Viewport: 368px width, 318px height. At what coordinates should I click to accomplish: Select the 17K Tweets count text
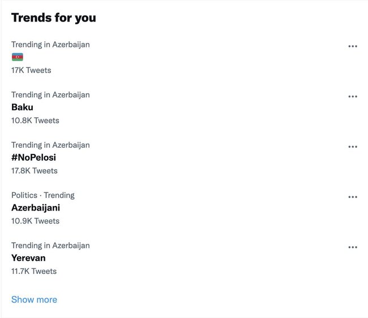(x=31, y=70)
